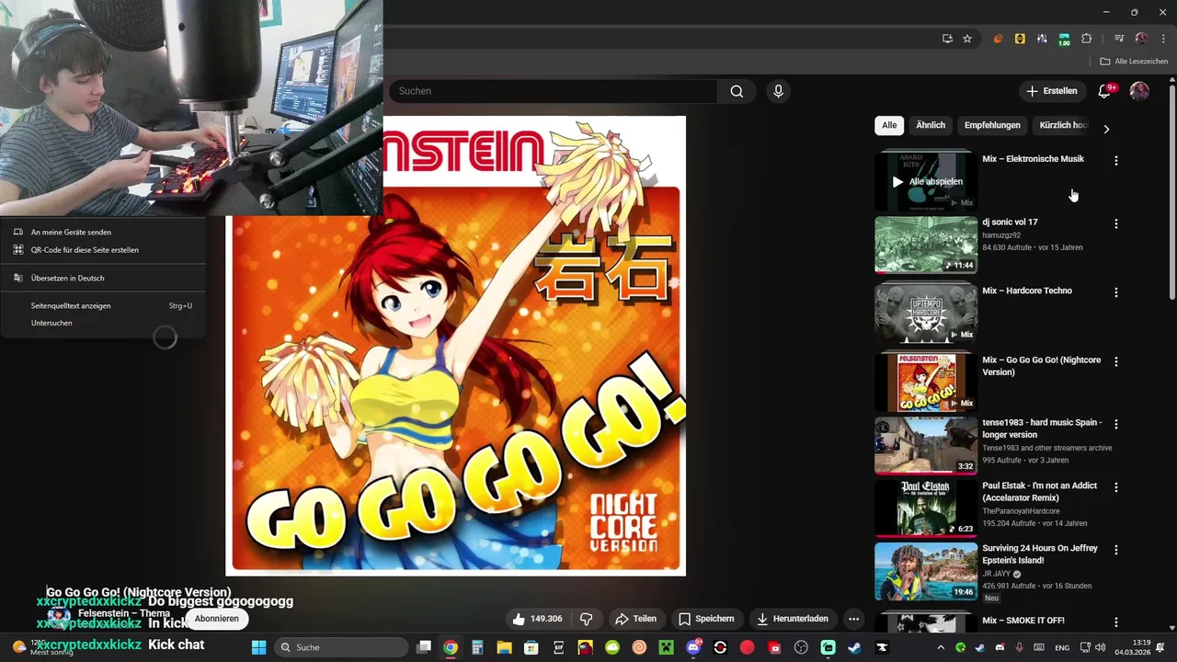Click the Speichern button

[x=706, y=619]
